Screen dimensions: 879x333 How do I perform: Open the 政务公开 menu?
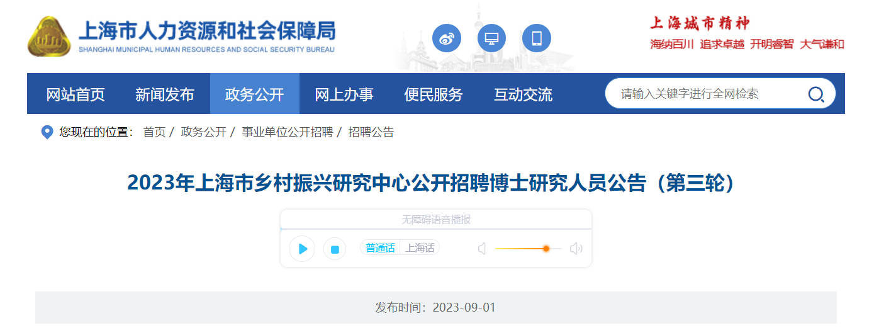coord(255,94)
